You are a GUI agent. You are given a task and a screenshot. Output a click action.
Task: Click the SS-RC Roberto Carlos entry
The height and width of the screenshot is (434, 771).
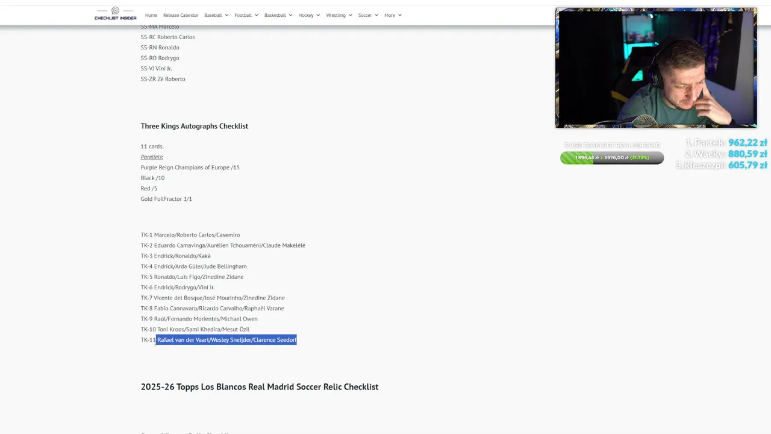click(168, 37)
